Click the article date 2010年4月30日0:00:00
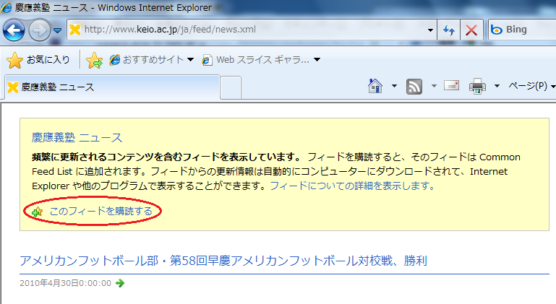 tap(66, 283)
